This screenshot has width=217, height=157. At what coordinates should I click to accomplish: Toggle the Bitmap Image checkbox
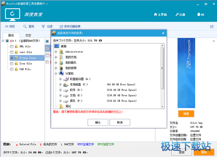[12, 58]
